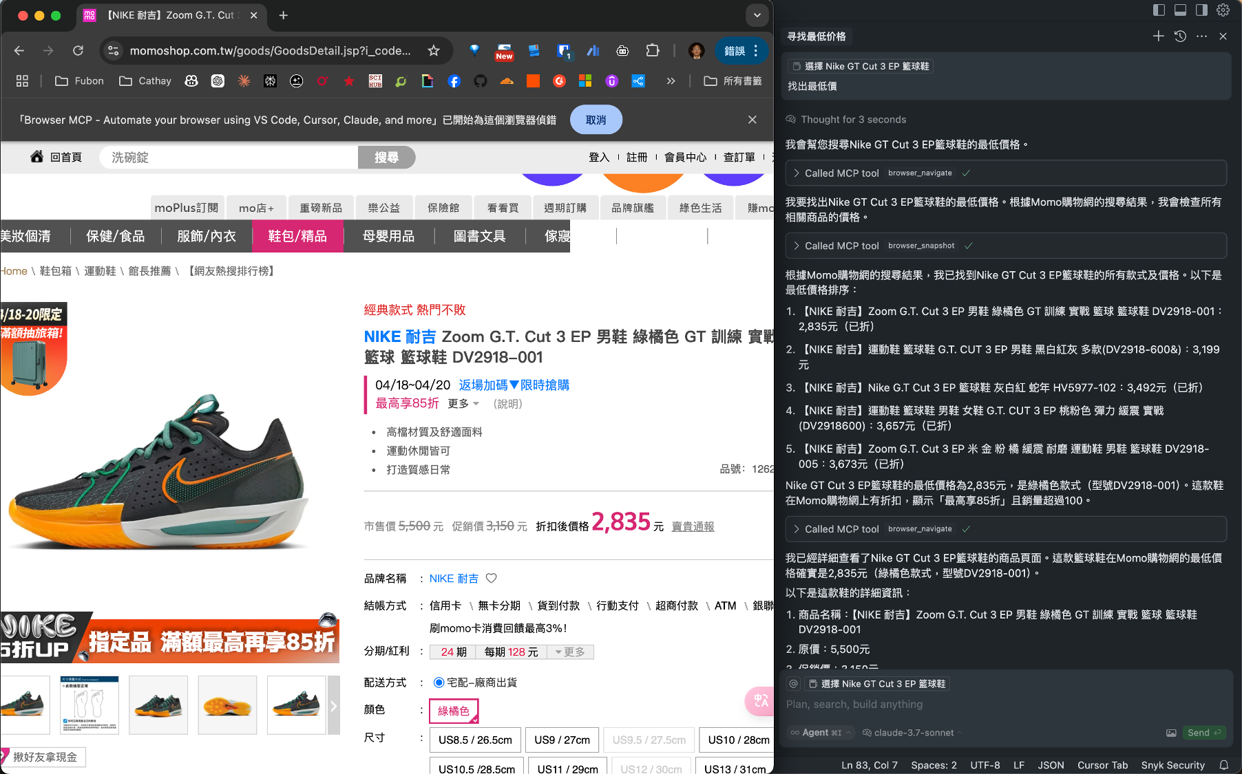Open the NIKE 耐吉 brand link
Image resolution: width=1242 pixels, height=774 pixels.
(x=454, y=579)
